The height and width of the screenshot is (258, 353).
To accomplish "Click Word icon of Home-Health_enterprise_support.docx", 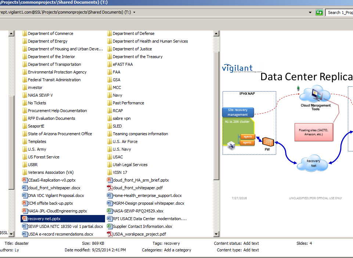I will 109,196.
